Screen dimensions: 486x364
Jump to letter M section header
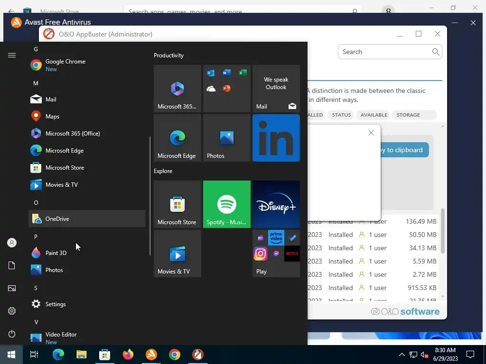pyautogui.click(x=36, y=83)
